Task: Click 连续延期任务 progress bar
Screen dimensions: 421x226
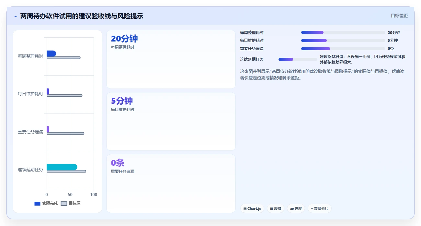Action: coord(298,59)
